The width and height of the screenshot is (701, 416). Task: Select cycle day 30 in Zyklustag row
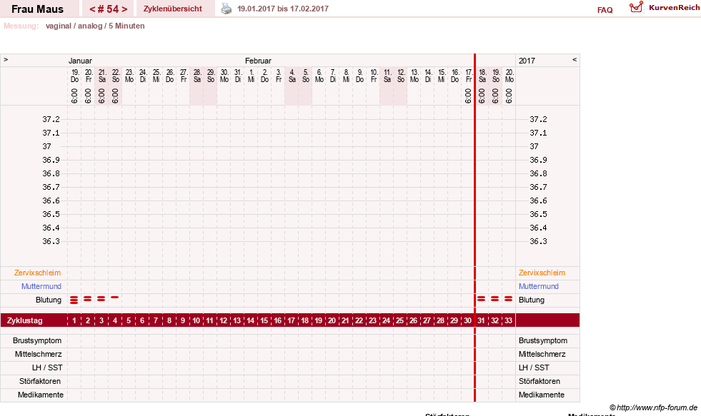(x=467, y=320)
